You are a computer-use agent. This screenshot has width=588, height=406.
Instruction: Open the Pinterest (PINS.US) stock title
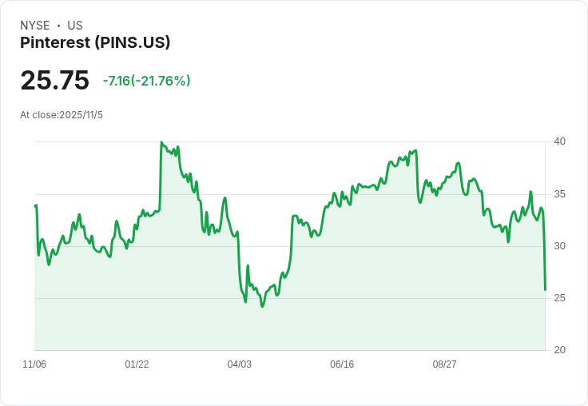(95, 43)
